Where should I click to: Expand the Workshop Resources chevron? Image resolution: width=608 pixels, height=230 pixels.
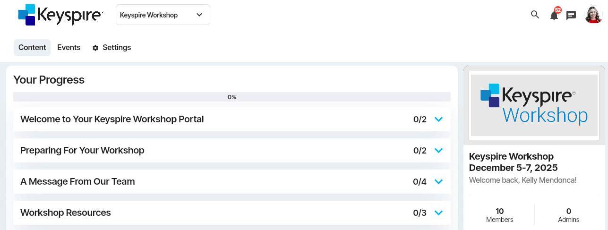point(438,213)
